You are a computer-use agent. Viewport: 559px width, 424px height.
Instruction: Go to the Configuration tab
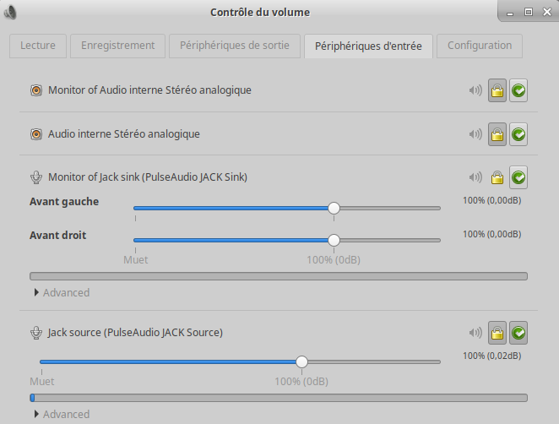click(x=480, y=46)
